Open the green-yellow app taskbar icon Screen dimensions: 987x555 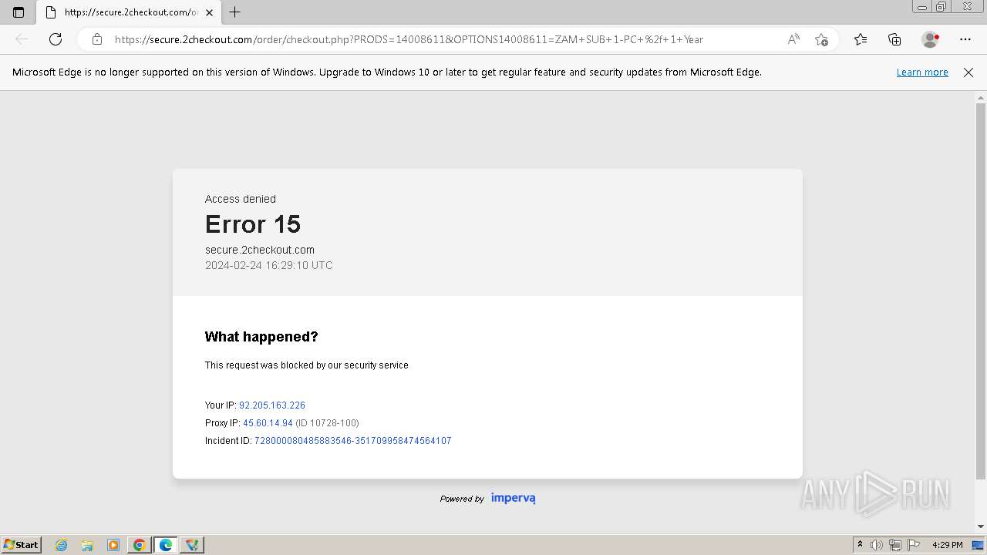[x=192, y=545]
